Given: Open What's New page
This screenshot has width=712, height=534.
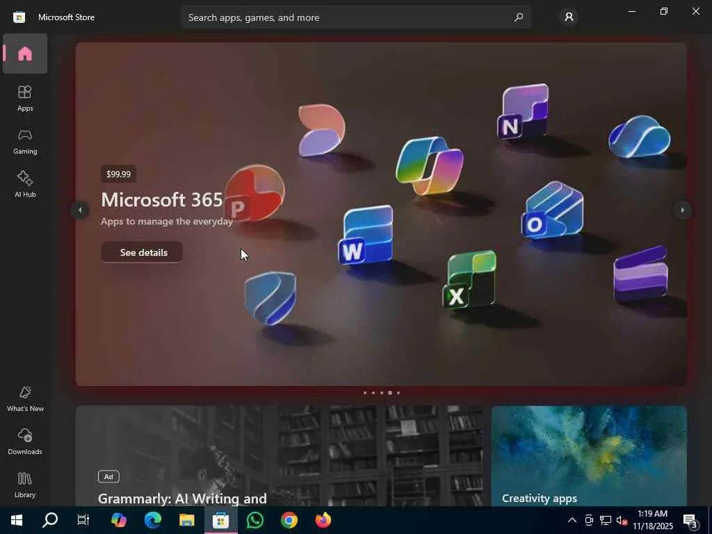Looking at the screenshot, I should tap(25, 398).
